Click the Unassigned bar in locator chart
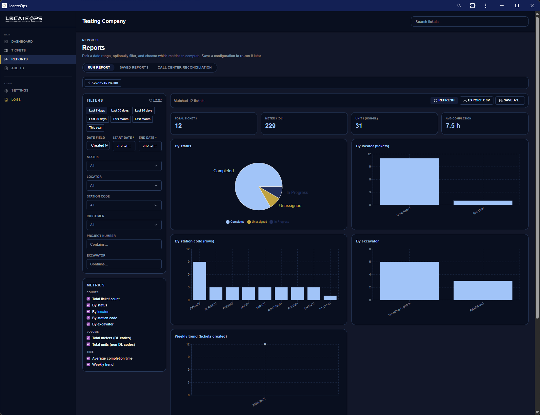This screenshot has width=540, height=415. click(x=410, y=182)
